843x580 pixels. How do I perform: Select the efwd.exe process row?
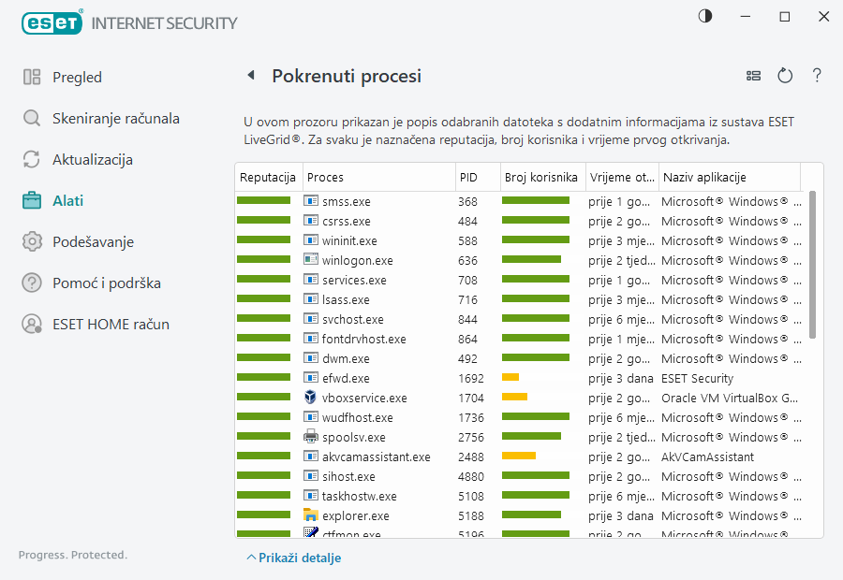[375, 379]
